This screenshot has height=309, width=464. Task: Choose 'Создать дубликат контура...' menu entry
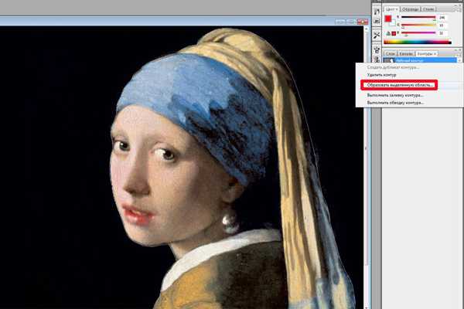coord(393,67)
